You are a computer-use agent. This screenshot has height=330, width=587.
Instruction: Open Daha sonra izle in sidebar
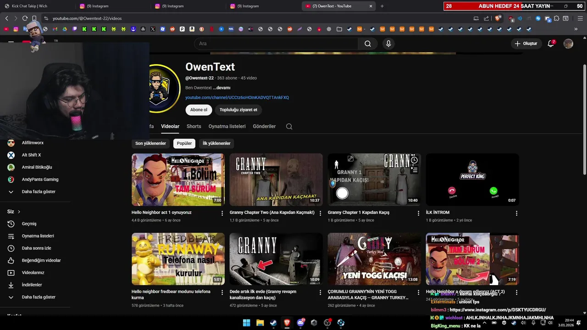35,248
